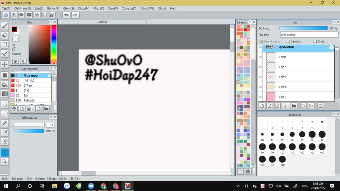
Task: Choose brush size 25
Action: pyautogui.click(x=302, y=136)
